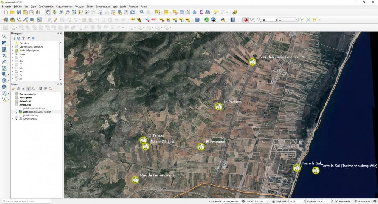
Task: Select Favoritos in the browser panel
Action: pos(24,43)
